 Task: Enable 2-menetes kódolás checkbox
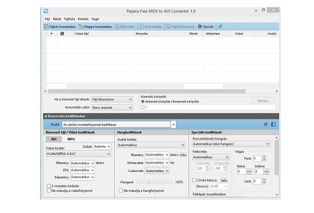tap(49, 186)
